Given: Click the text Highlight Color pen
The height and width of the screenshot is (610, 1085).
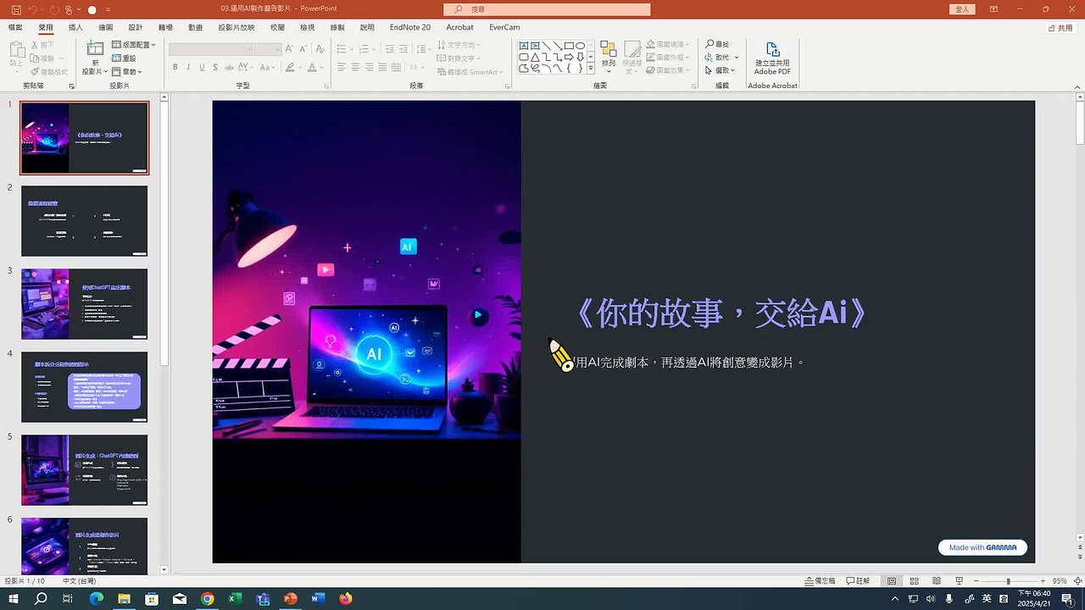Looking at the screenshot, I should (x=290, y=67).
